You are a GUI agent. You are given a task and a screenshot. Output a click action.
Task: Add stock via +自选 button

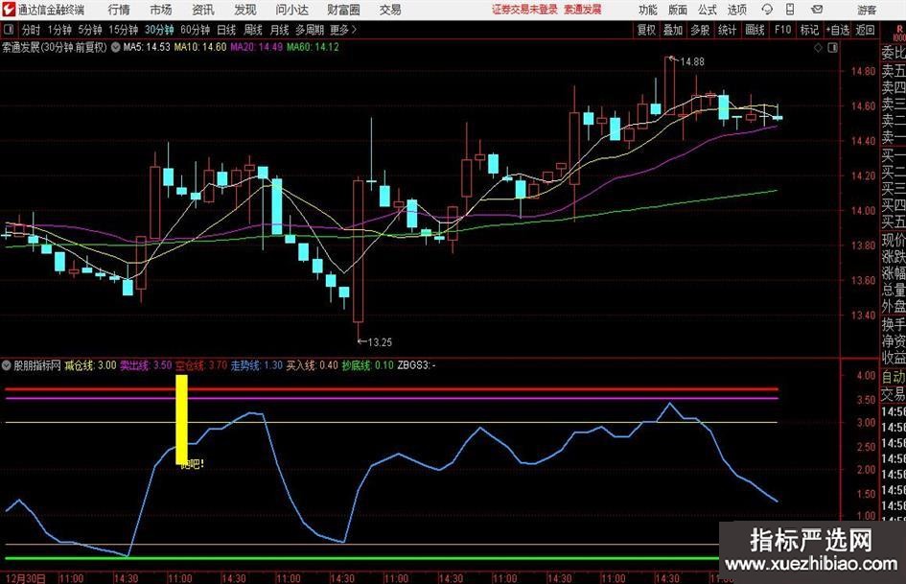[x=838, y=30]
